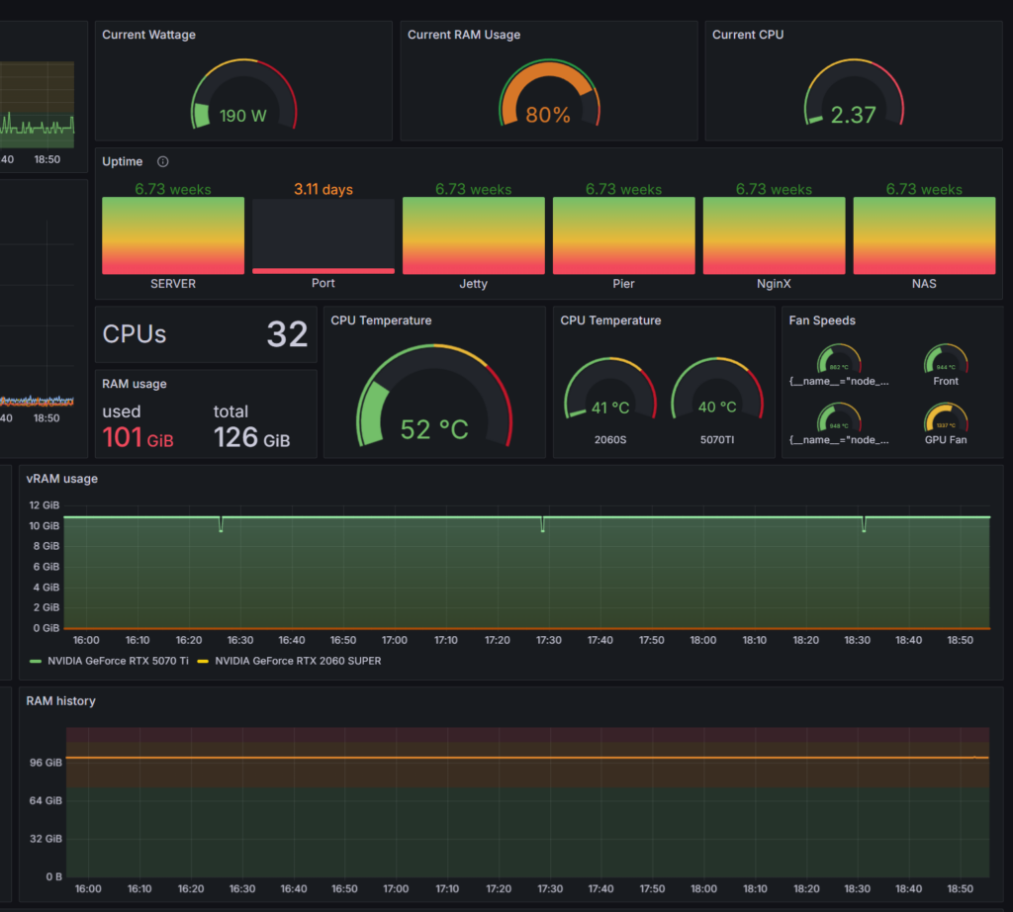The image size is (1013, 912).
Task: Open the RAM history panel title menu
Action: (x=60, y=700)
